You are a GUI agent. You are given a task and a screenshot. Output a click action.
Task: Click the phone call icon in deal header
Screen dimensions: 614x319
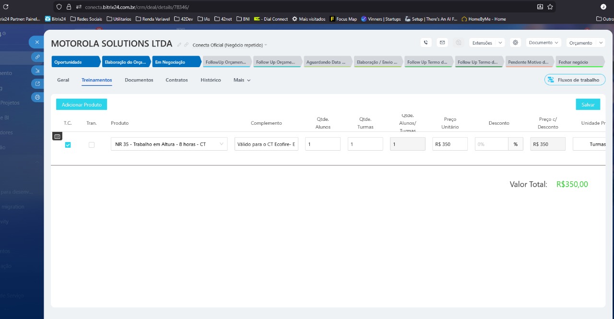[x=425, y=43]
